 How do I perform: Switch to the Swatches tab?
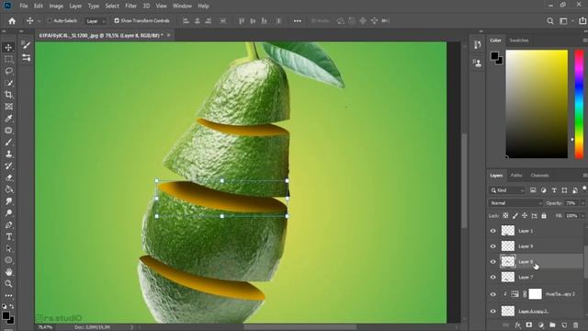tap(519, 40)
